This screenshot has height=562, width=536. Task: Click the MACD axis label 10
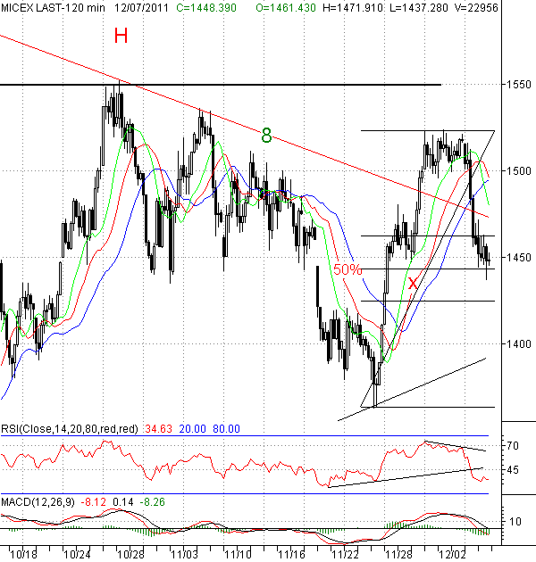point(515,522)
